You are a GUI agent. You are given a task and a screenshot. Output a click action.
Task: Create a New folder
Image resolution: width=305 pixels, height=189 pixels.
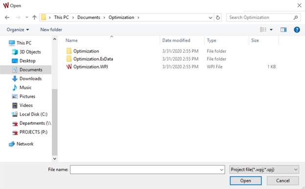coord(51,29)
